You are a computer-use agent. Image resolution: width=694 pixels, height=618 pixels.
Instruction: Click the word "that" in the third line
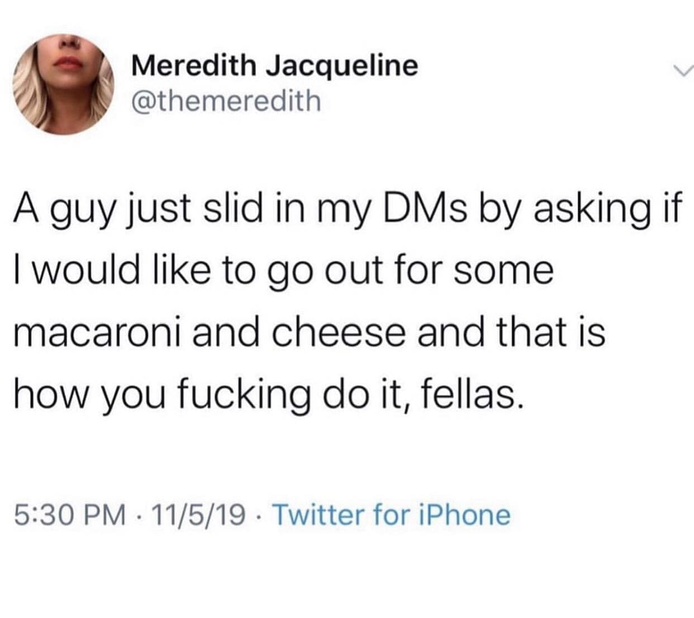tap(536, 331)
